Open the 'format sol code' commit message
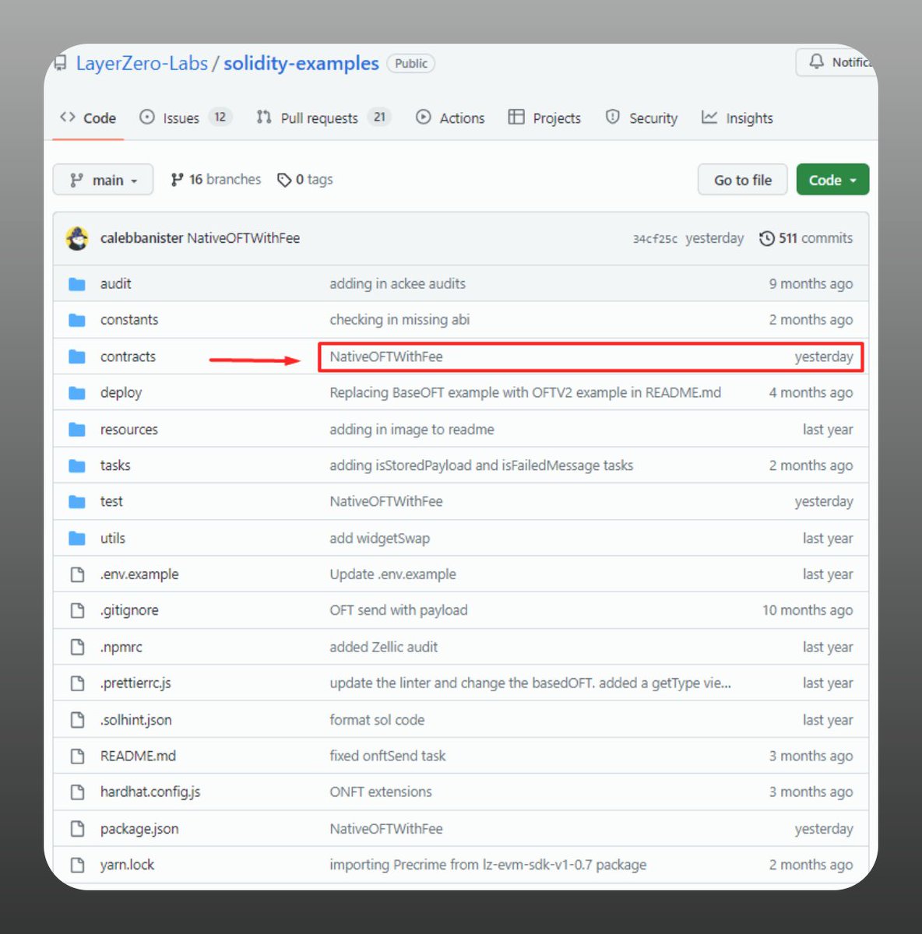Screen dimensions: 922x934 pyautogui.click(x=377, y=720)
